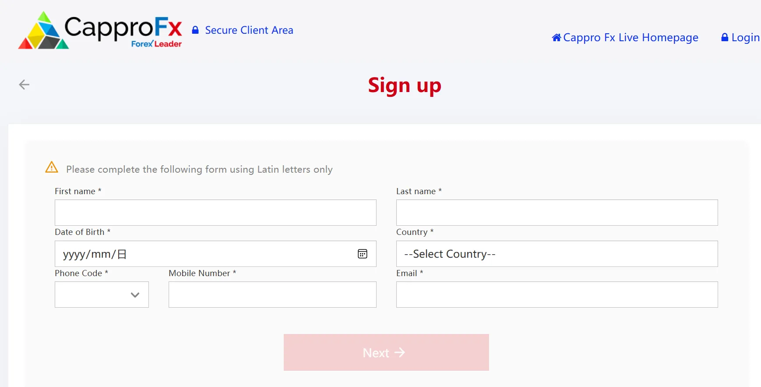This screenshot has height=387, width=761.
Task: Expand the Phone Code dropdown
Action: 102,295
